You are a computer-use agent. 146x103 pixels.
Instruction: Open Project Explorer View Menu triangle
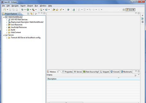[39, 13]
